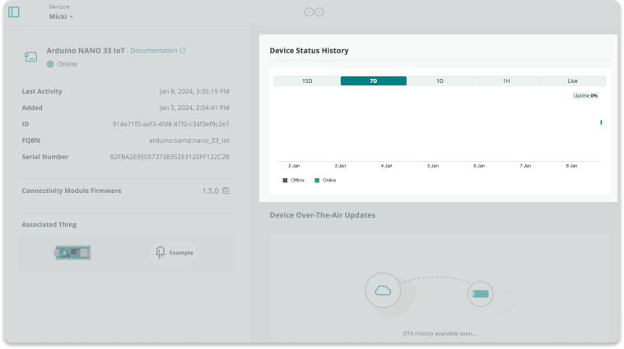
Task: Open the Documentation link
Action: tap(154, 50)
